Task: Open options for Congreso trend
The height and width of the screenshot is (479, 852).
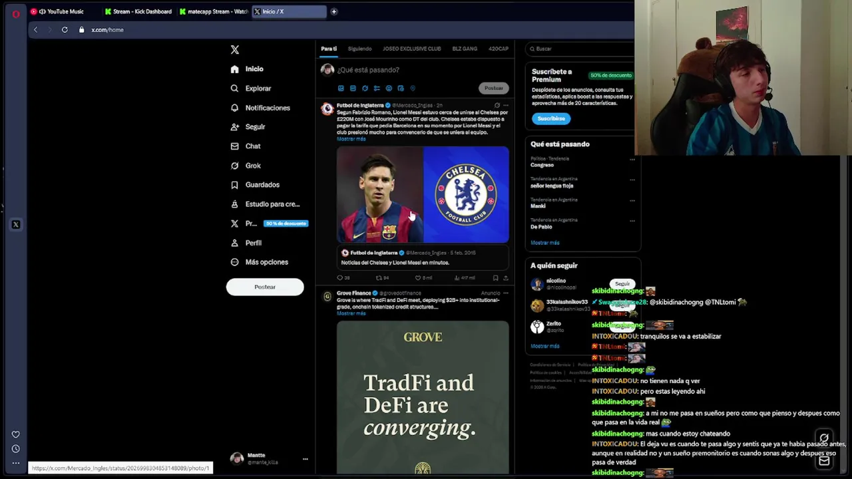Action: 632,160
